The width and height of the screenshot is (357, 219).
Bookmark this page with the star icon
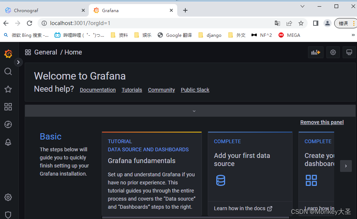[301, 23]
